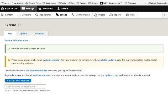Open the Todo bookmarks folder

click(x=62, y=3)
